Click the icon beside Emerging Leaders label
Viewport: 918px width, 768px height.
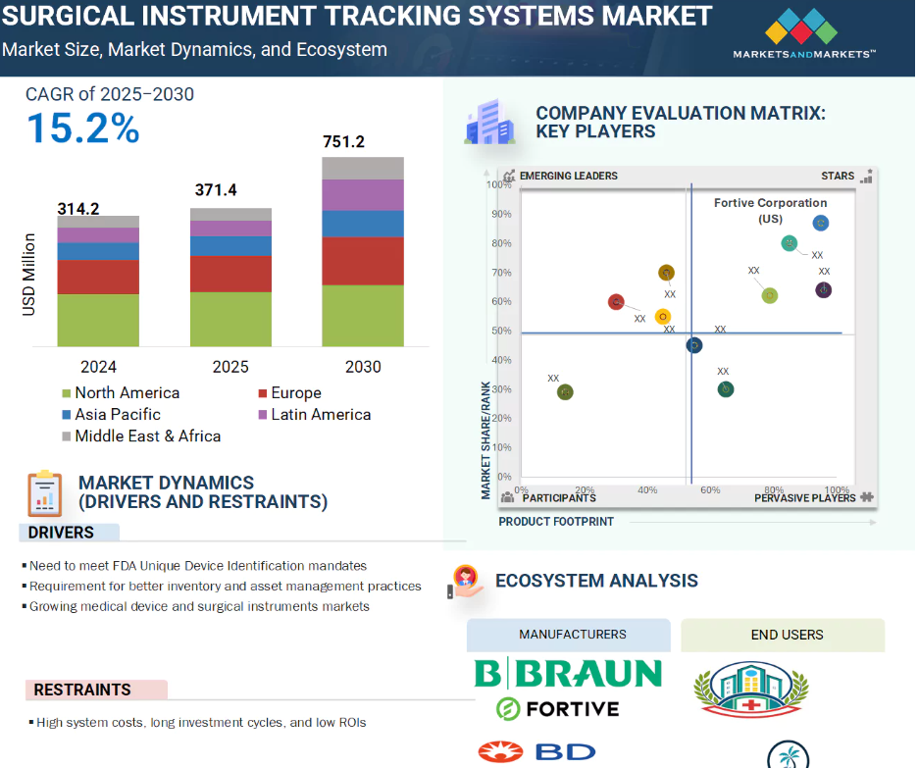click(509, 176)
